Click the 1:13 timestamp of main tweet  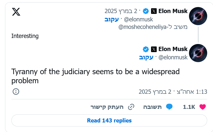click(x=201, y=92)
